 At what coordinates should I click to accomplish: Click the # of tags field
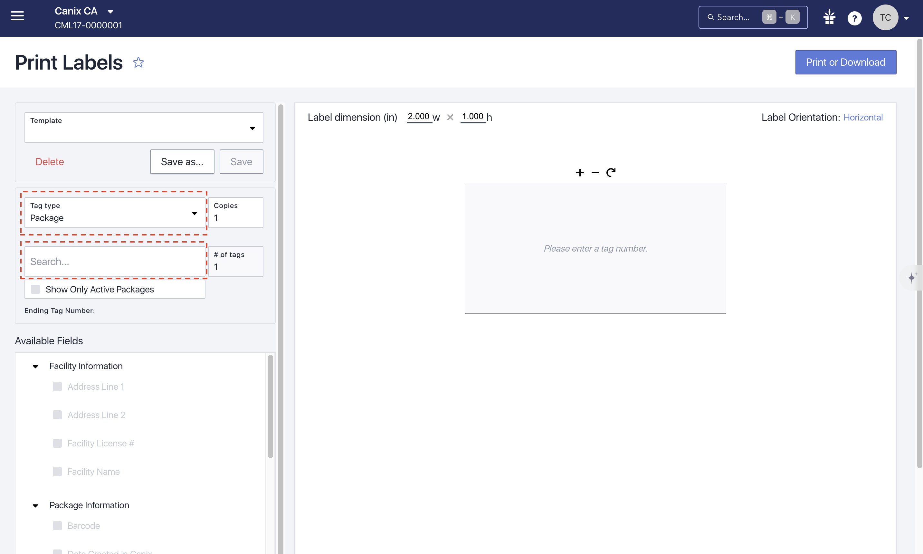[235, 261]
